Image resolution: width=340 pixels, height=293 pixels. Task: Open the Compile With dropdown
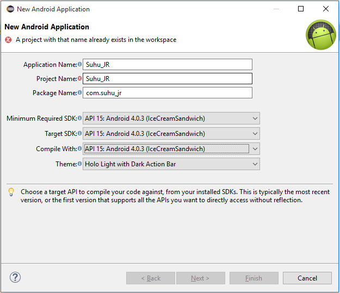pos(171,149)
